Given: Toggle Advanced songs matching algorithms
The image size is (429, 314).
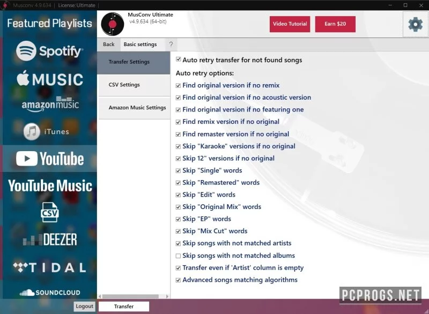Looking at the screenshot, I should coord(178,280).
